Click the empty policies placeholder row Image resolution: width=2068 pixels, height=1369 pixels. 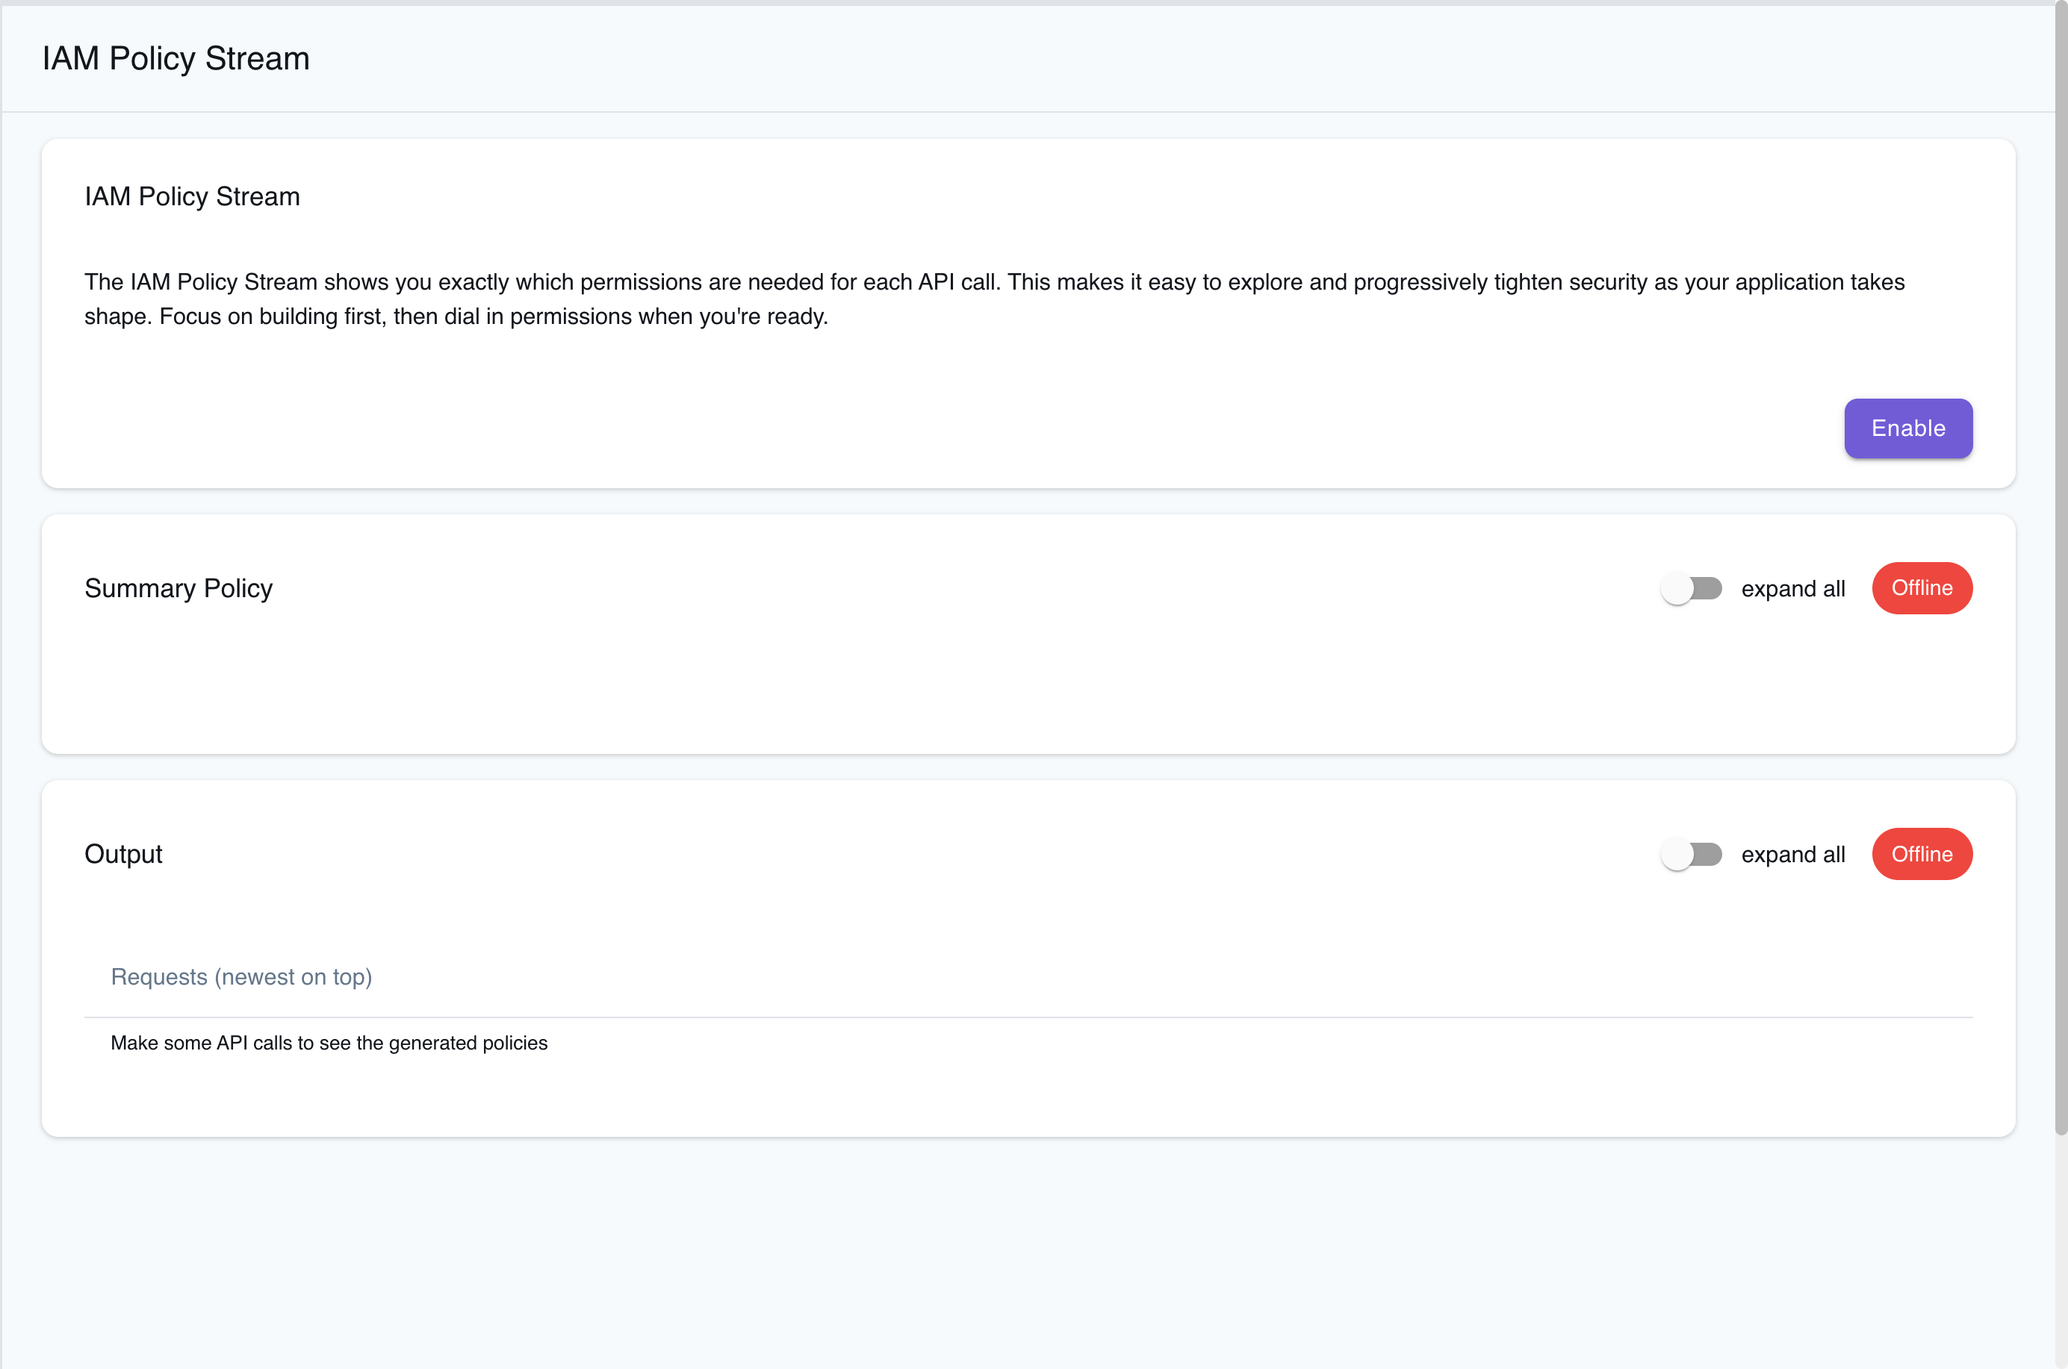329,1043
